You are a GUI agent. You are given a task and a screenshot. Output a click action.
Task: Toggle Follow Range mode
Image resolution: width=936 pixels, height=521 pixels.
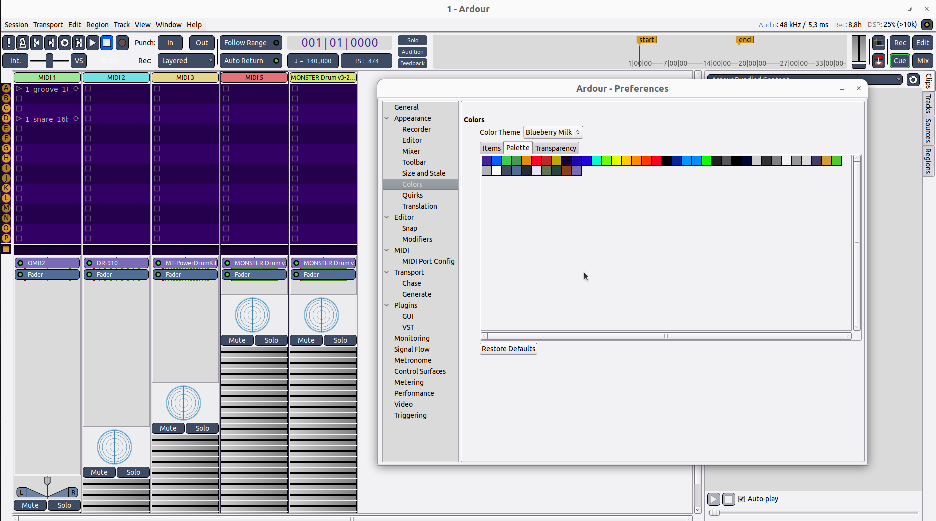tap(251, 43)
